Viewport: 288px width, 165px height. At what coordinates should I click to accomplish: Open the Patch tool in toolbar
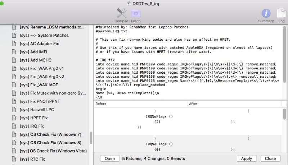(136, 14)
